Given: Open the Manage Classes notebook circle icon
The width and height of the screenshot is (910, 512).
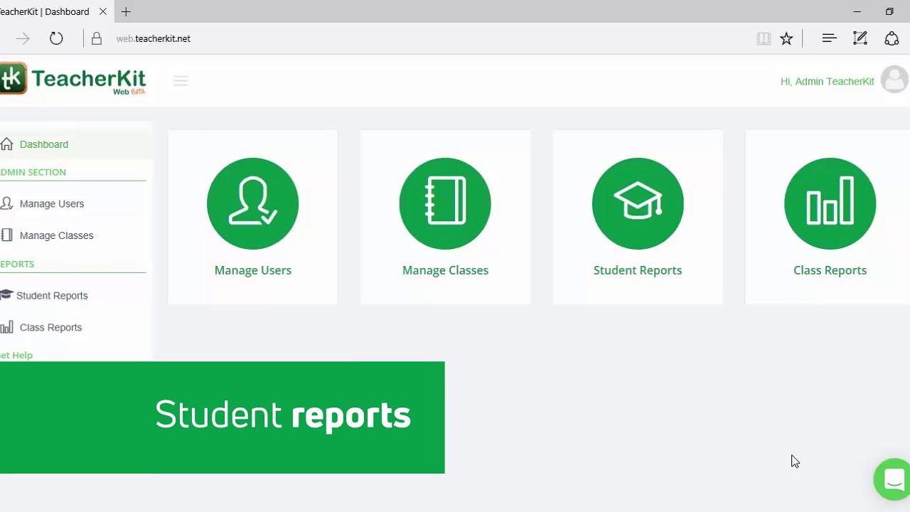Looking at the screenshot, I should [445, 203].
